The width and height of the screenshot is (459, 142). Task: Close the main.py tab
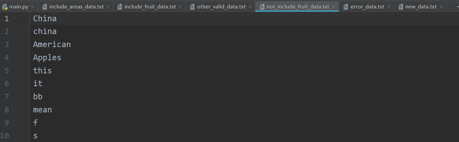tap(32, 7)
